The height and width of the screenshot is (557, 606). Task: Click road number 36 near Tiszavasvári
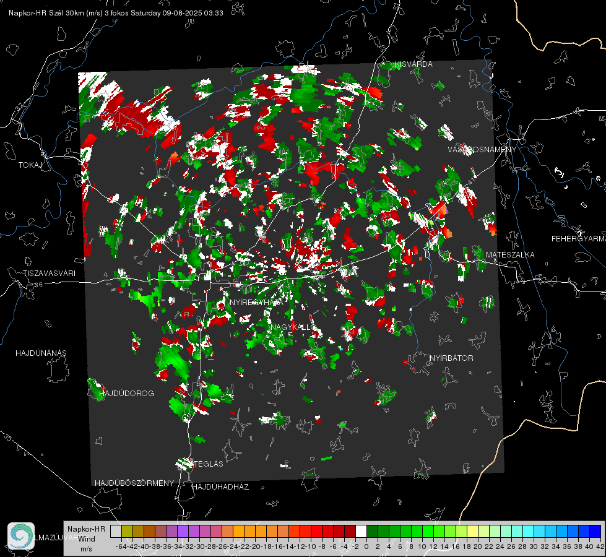(38, 285)
